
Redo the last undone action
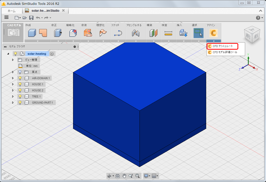(x=46, y=18)
